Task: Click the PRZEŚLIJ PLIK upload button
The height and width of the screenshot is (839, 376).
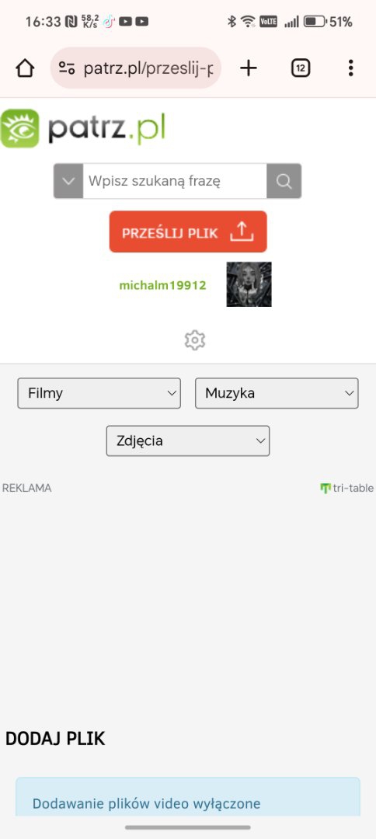Action: (188, 232)
